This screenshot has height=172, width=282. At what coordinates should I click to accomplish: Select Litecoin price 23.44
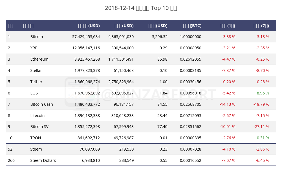[x=162, y=116]
